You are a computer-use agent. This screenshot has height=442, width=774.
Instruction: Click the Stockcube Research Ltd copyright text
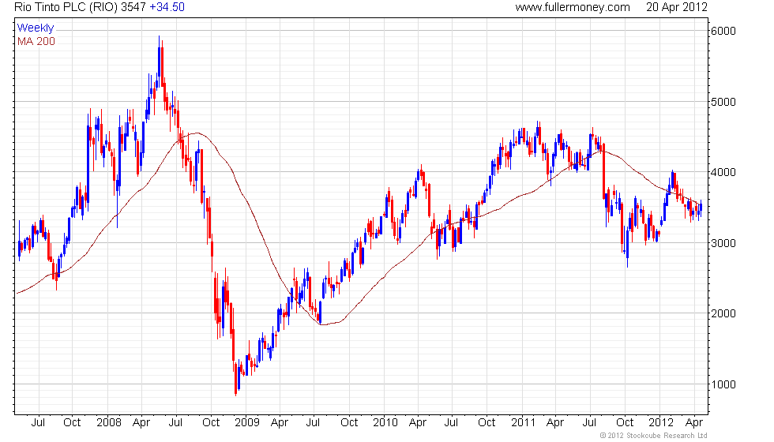point(654,435)
